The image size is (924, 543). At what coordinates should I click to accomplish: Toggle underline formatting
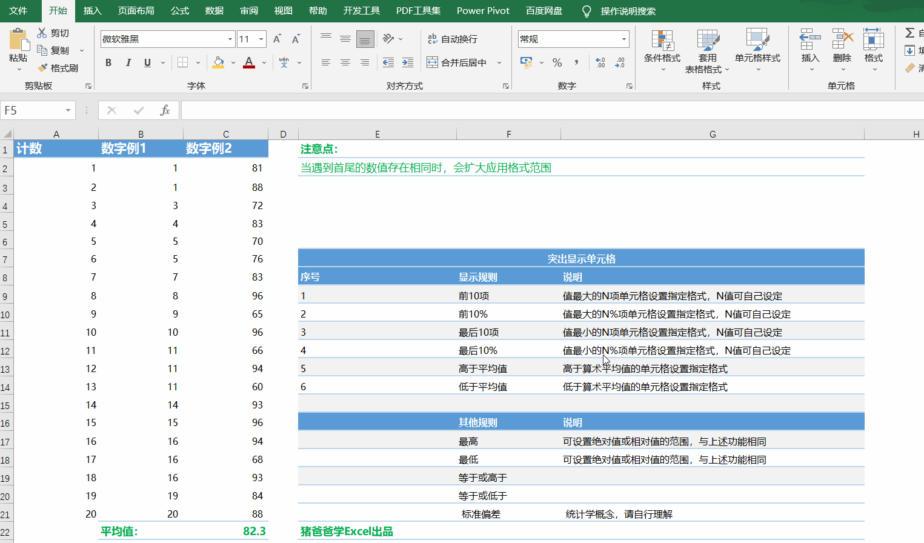(x=147, y=62)
